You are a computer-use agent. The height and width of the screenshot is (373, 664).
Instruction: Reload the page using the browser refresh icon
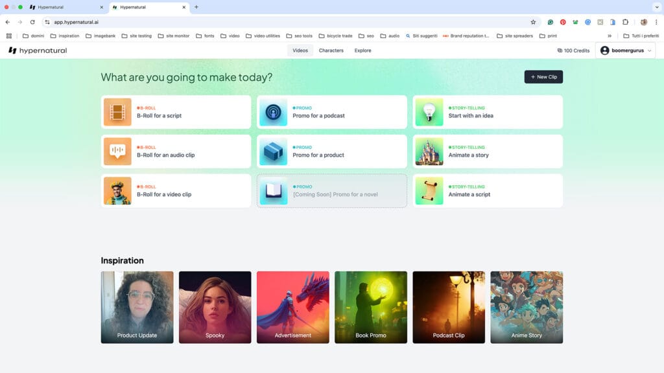pos(32,22)
